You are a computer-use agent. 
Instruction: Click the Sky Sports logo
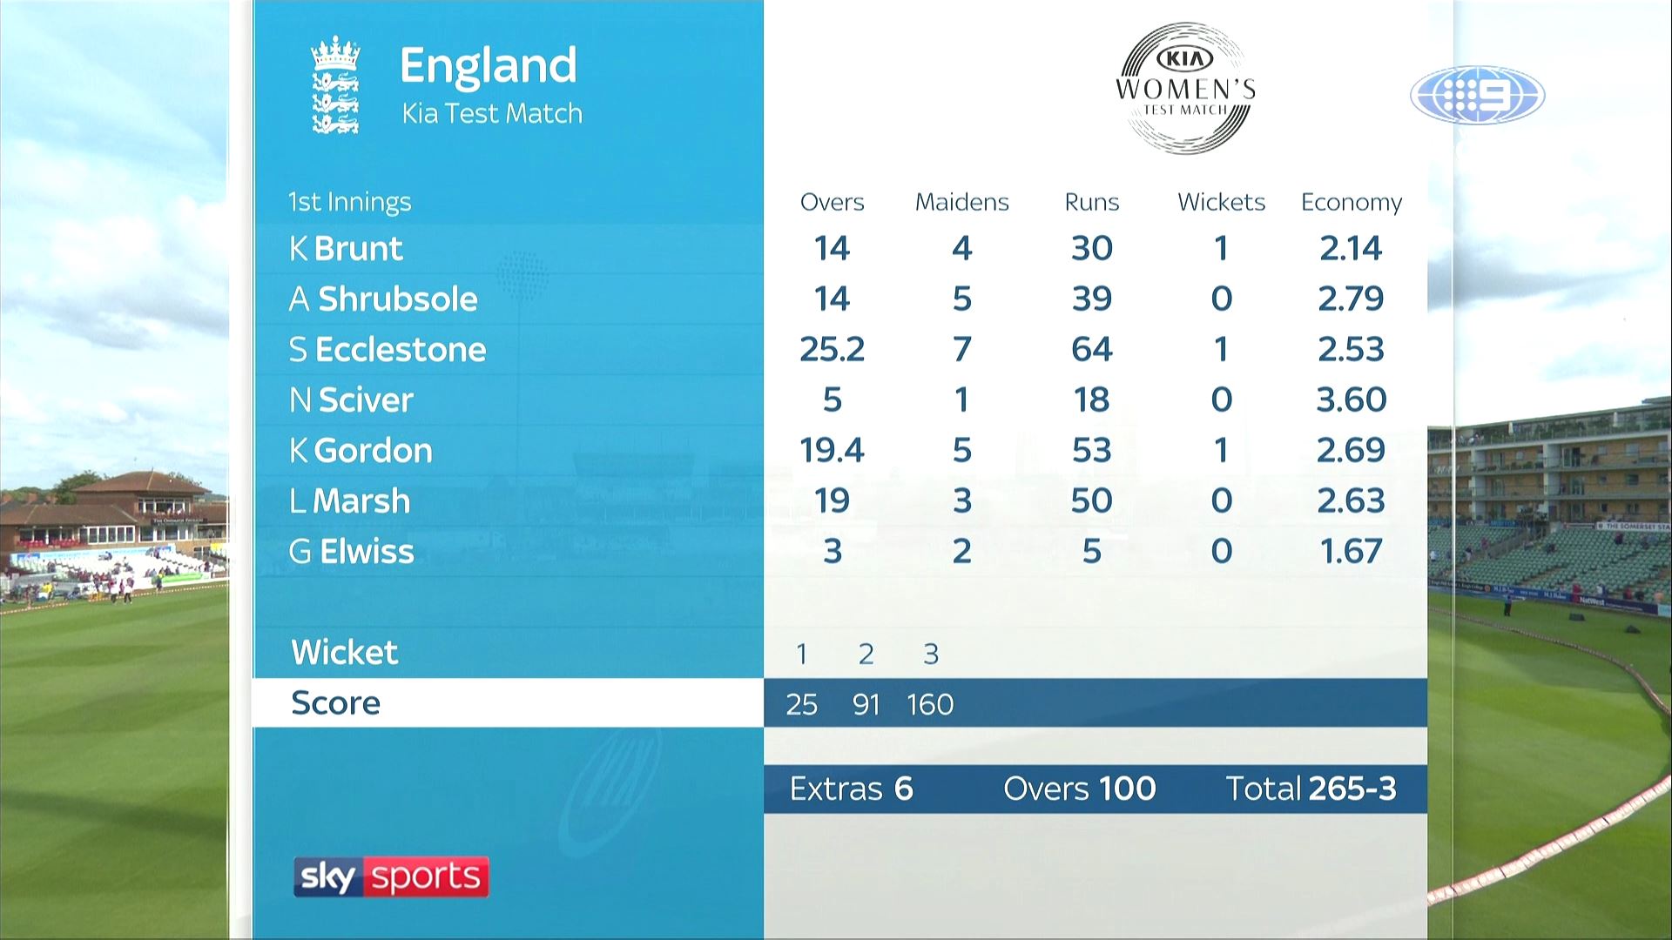tap(391, 876)
